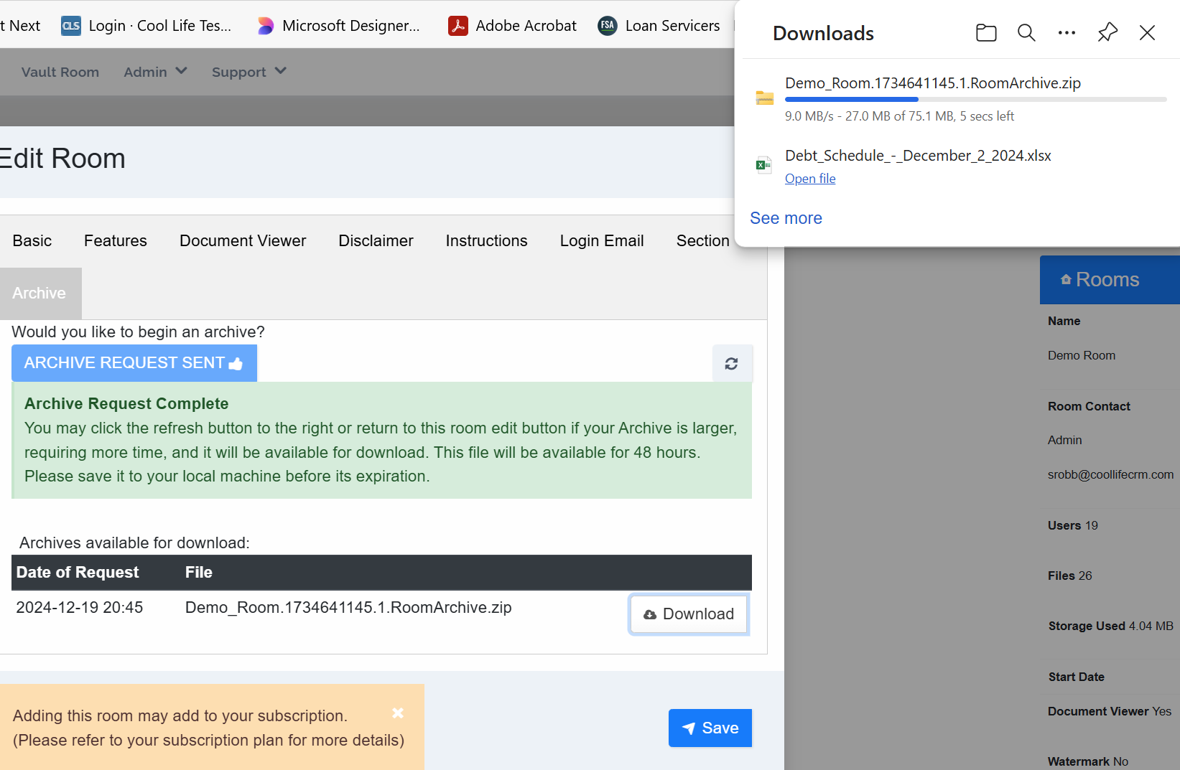Click the refresh archive button

pyautogui.click(x=732, y=364)
